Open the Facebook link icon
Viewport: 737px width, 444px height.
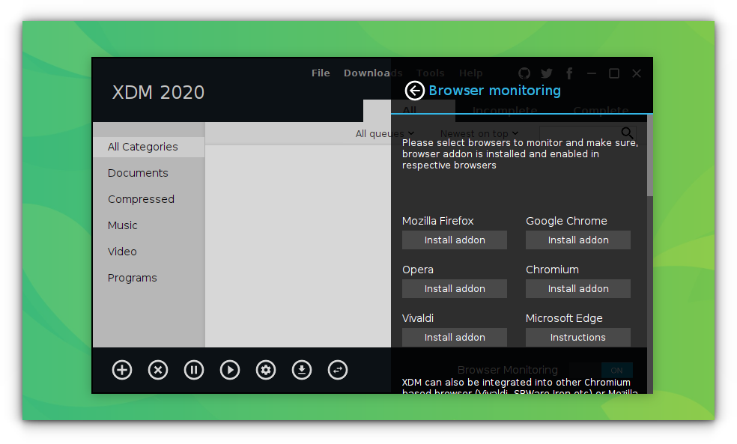point(569,73)
